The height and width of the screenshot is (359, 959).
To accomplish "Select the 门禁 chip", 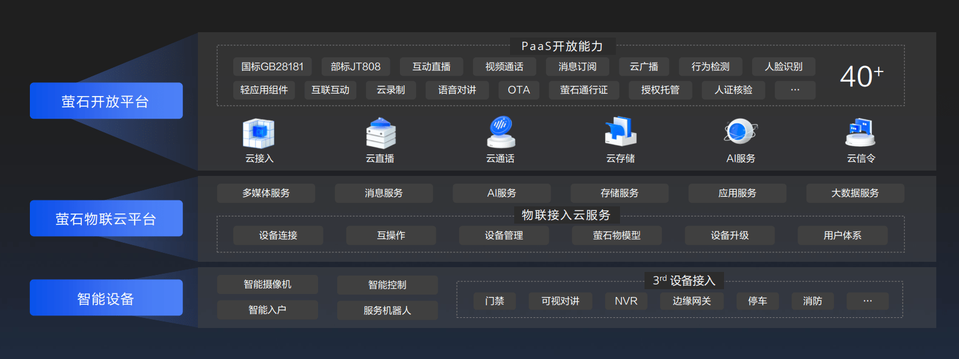I will [x=494, y=301].
